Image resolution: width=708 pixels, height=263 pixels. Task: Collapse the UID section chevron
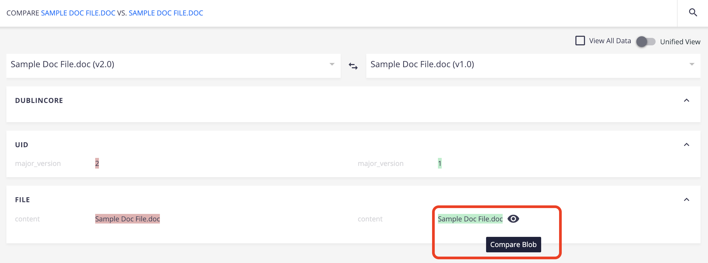click(x=687, y=145)
